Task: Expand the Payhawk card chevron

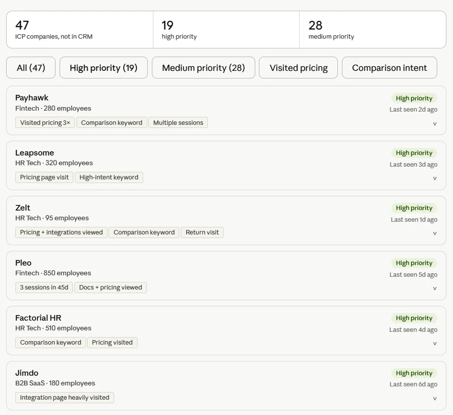Action: pyautogui.click(x=435, y=124)
